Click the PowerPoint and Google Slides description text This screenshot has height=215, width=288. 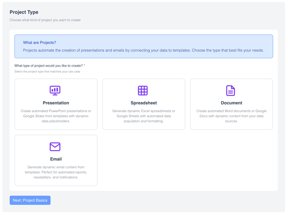(56, 116)
